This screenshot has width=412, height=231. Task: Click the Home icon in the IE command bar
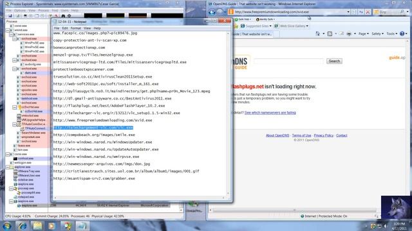pyautogui.click(x=318, y=33)
